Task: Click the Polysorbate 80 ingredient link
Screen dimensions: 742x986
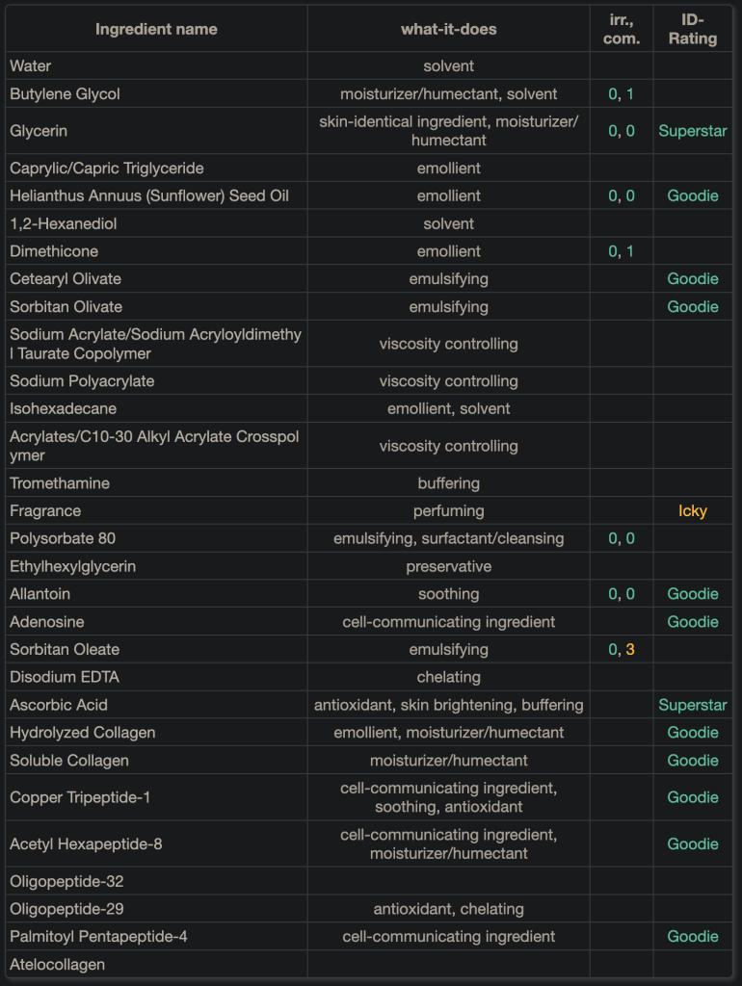Action: pos(63,538)
